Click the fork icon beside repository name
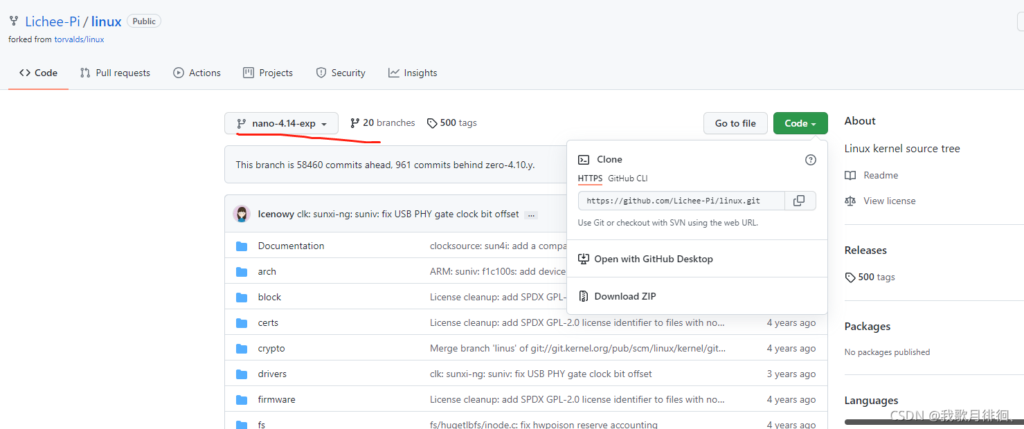Image resolution: width=1024 pixels, height=429 pixels. [x=14, y=21]
